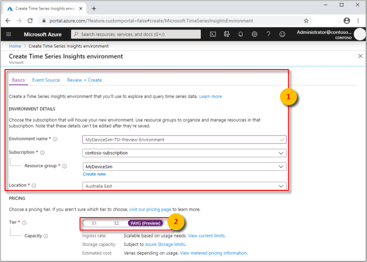The image size is (367, 262).
Task: Select the PAYG (Preview) tier
Action: click(146, 223)
